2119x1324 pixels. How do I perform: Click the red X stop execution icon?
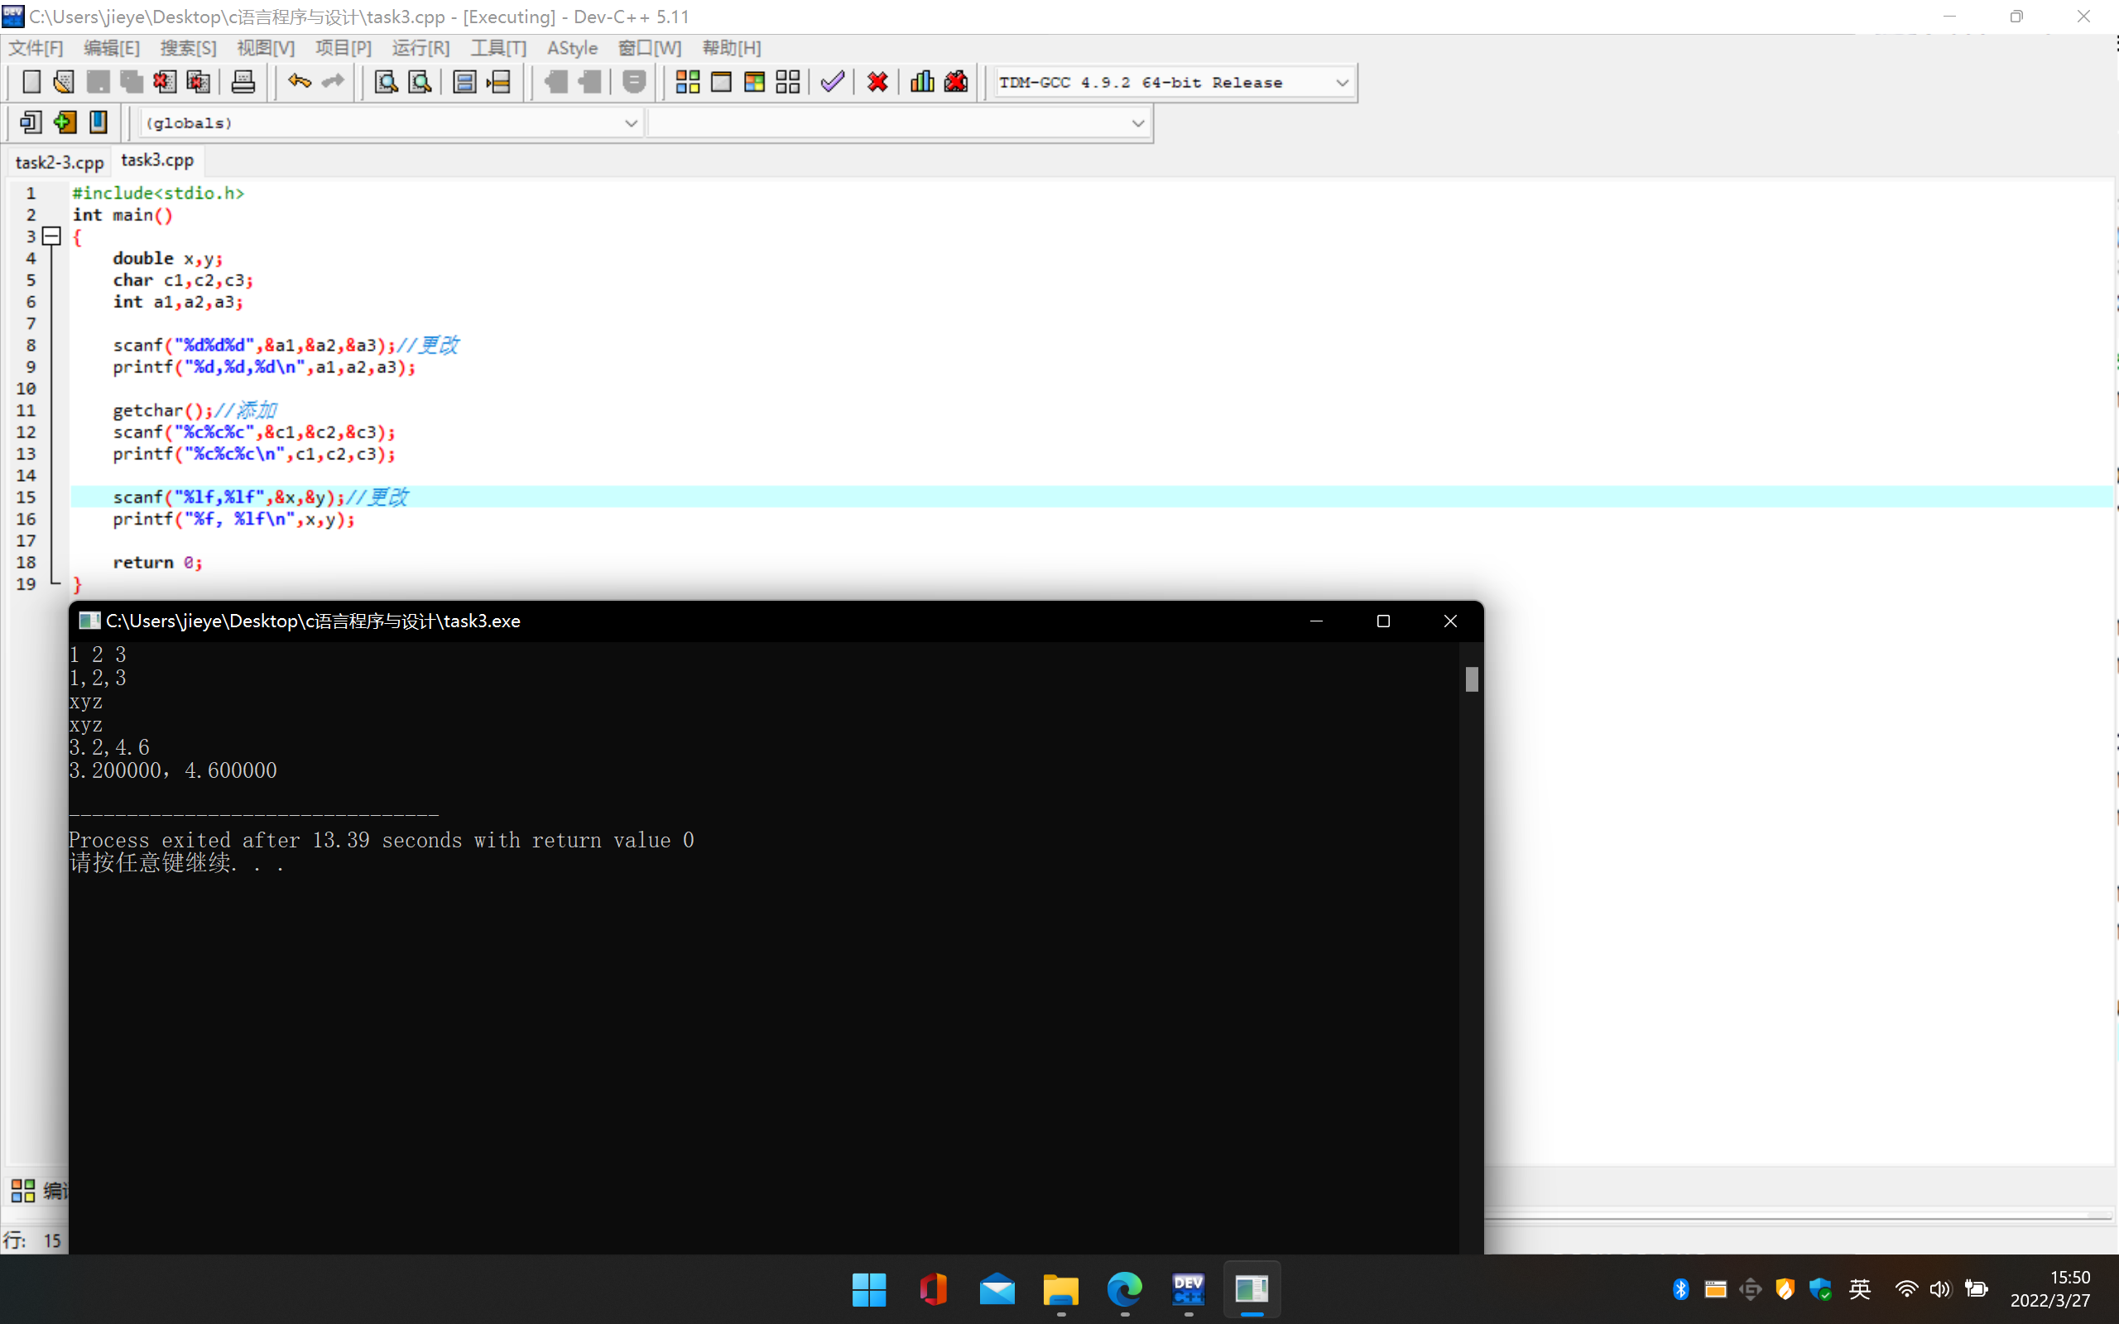click(x=877, y=82)
